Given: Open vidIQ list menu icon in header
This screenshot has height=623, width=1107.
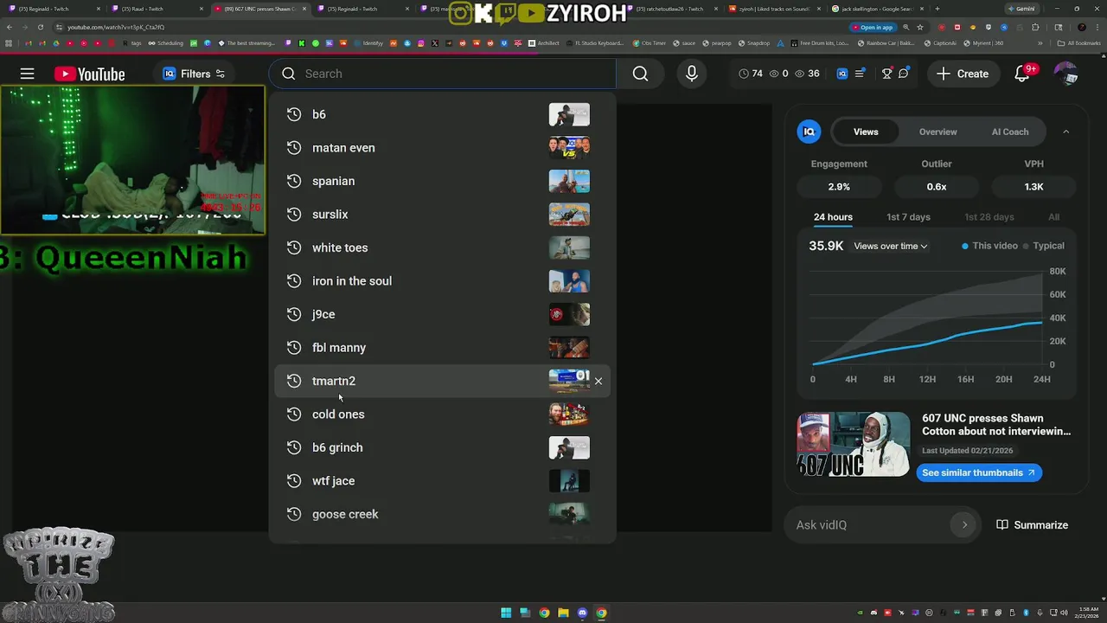Looking at the screenshot, I should 860,74.
